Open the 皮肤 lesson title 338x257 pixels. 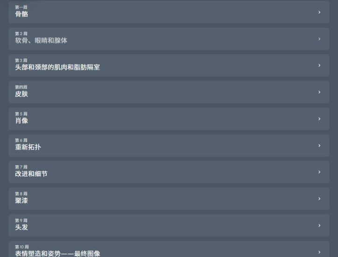pos(21,94)
